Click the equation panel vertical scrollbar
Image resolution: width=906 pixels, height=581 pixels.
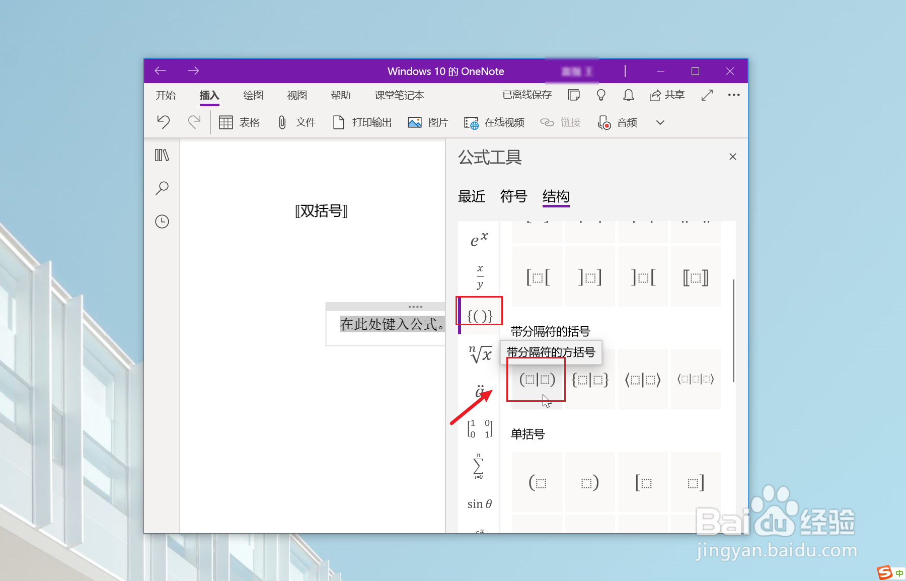(x=733, y=330)
